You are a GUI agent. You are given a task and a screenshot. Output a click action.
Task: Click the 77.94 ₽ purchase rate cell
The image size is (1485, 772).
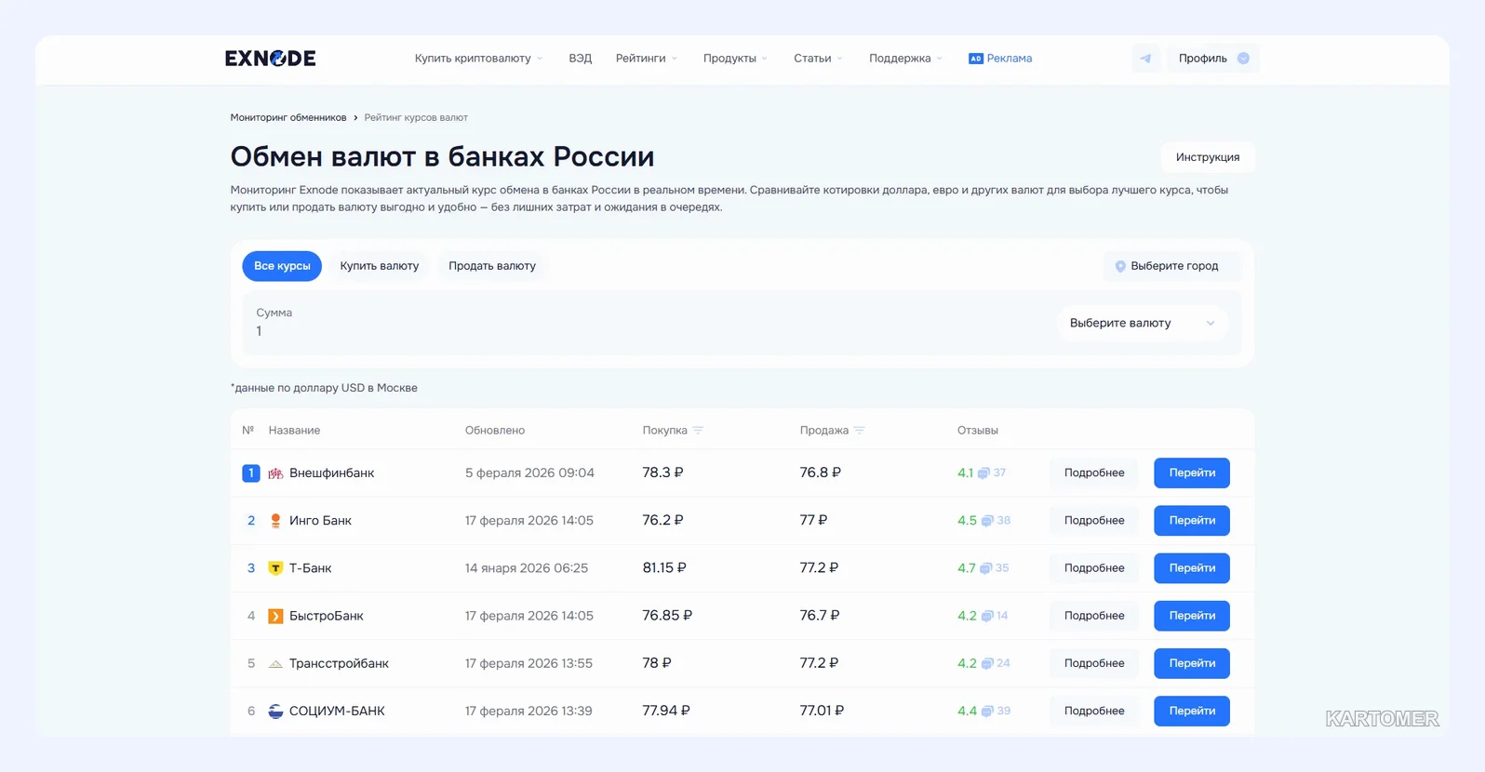point(666,711)
